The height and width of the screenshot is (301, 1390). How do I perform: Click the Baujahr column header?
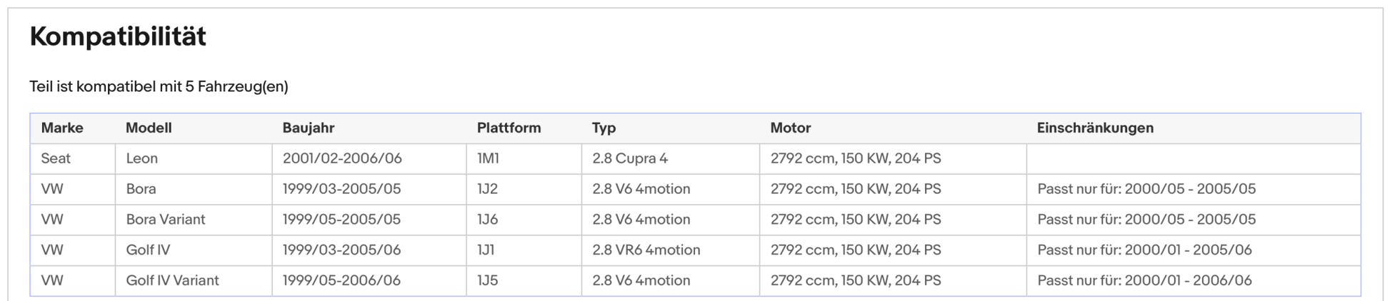click(x=309, y=128)
